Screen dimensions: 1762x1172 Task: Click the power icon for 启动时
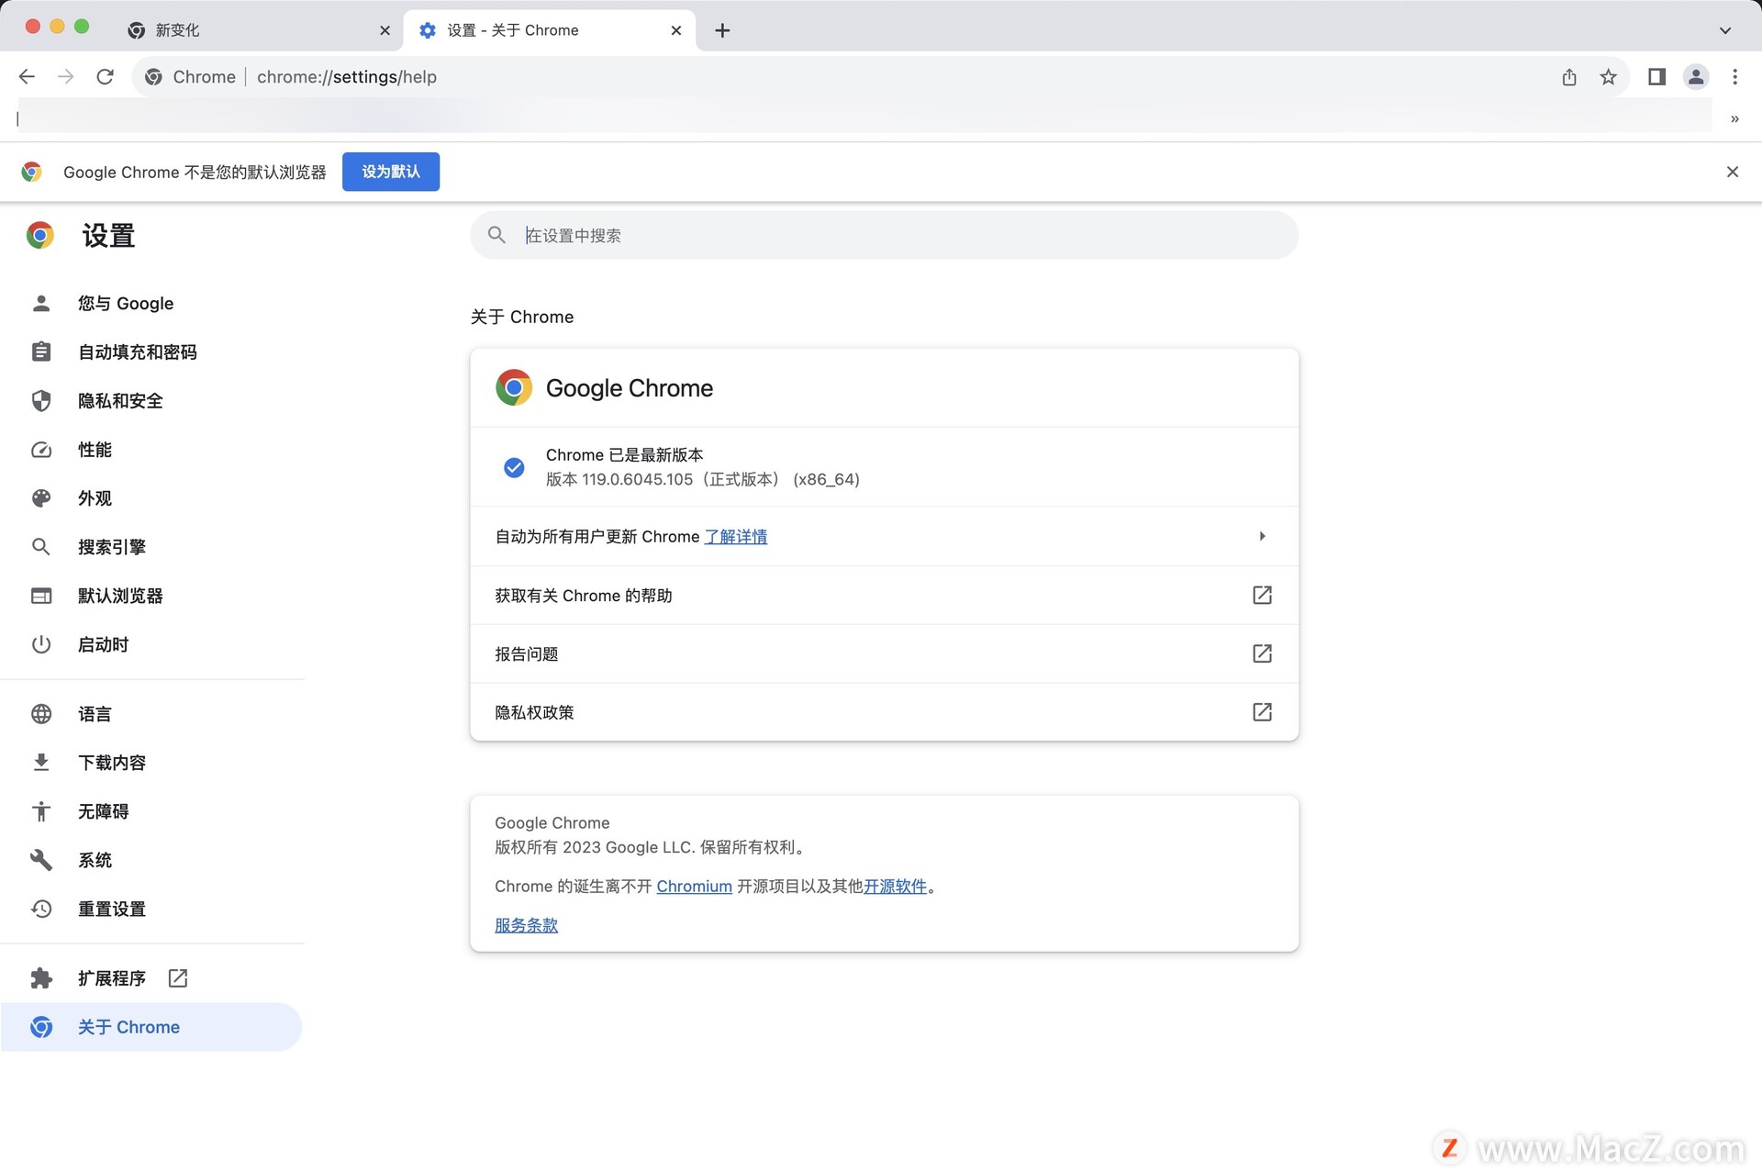point(41,644)
